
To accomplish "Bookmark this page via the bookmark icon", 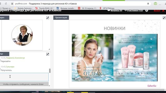I will pyautogui.click(x=148, y=4).
